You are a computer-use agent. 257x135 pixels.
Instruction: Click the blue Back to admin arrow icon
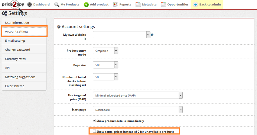(x=195, y=5)
